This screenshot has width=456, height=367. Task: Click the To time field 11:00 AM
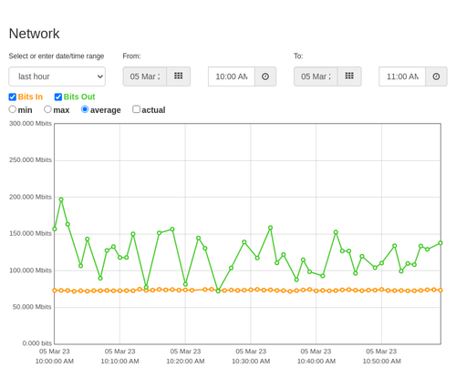[402, 76]
